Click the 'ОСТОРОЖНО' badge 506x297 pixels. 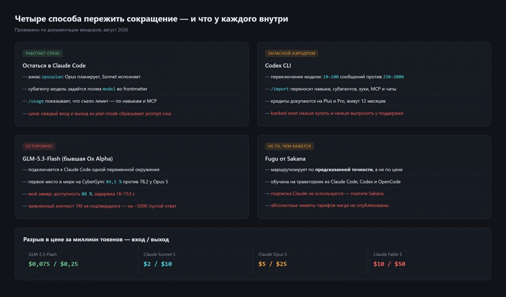click(x=39, y=146)
